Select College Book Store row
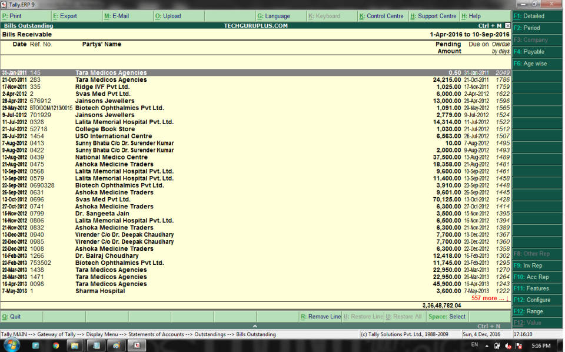 tap(255, 129)
